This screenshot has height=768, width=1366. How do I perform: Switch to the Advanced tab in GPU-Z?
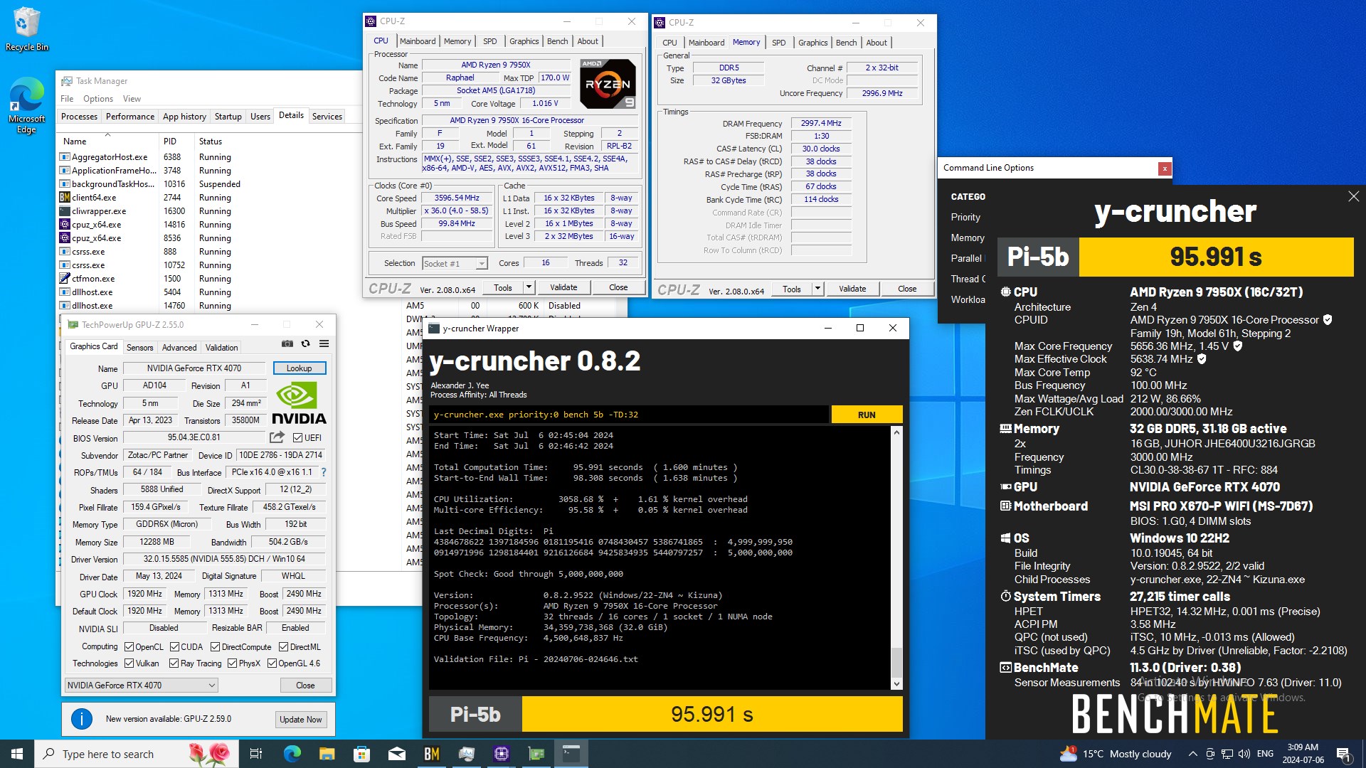coord(179,348)
